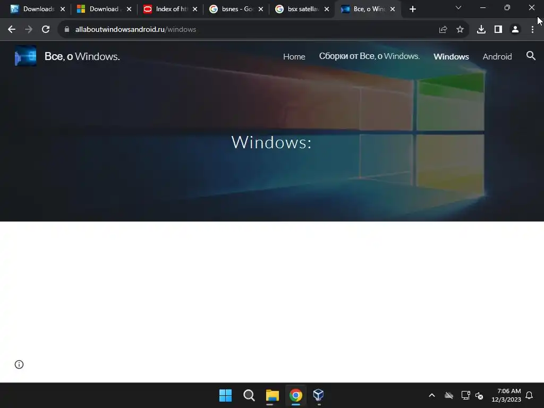Click OneDrive cloud tray icon

[x=448, y=395]
